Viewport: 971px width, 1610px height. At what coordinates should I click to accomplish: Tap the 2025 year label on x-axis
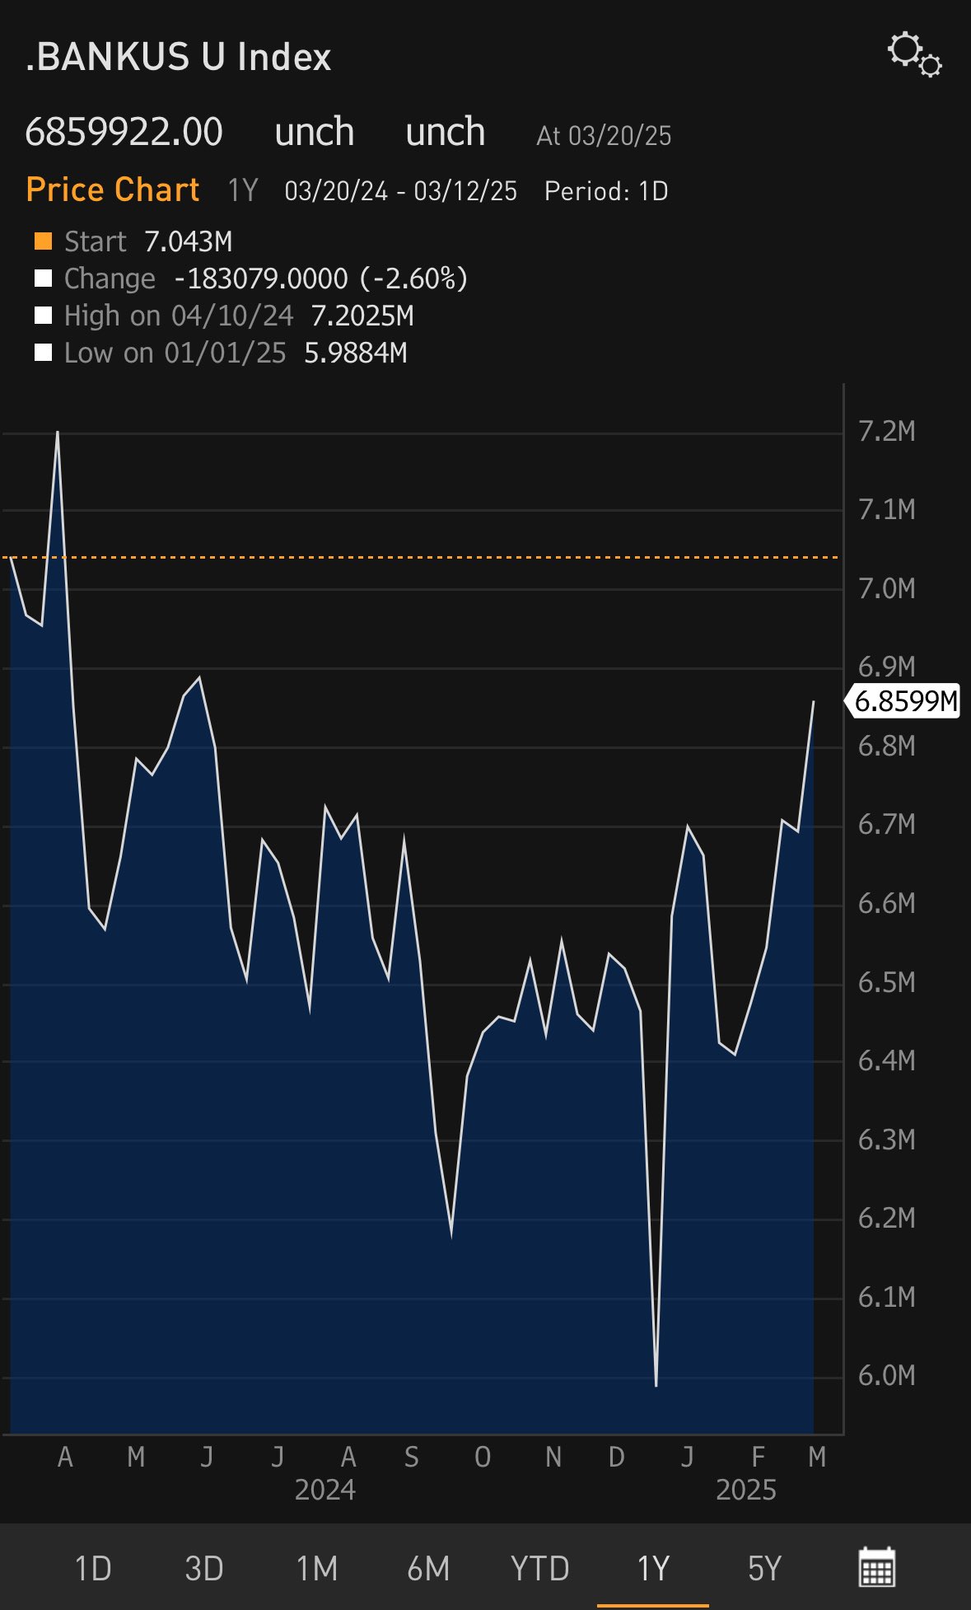pos(746,1490)
